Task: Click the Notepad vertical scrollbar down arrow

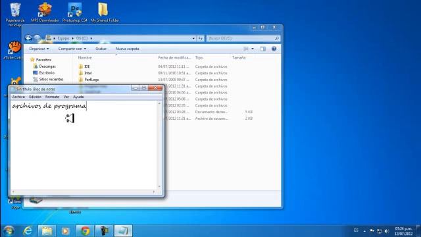Action: [x=159, y=186]
